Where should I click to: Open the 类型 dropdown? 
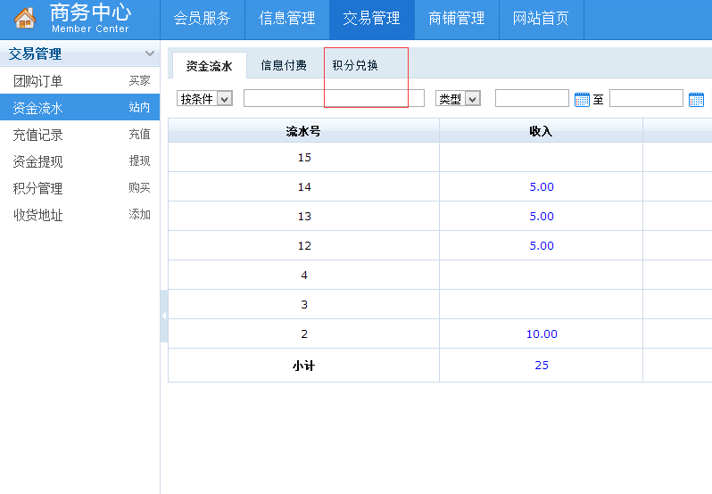point(458,99)
